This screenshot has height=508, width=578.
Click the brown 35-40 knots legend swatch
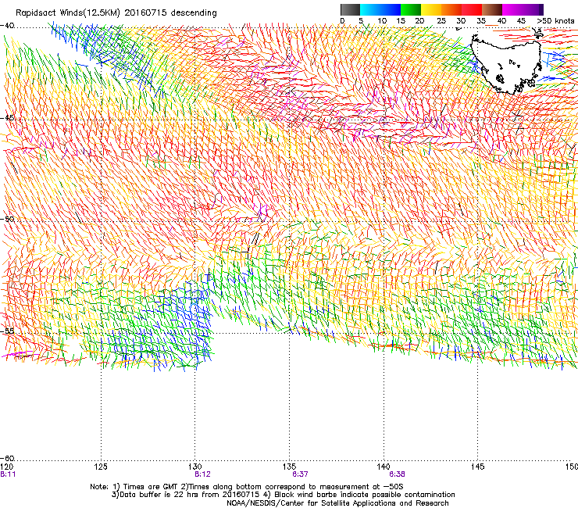pyautogui.click(x=492, y=9)
